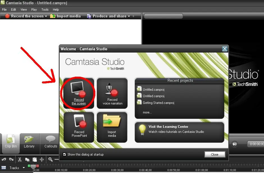This screenshot has width=264, height=173.
Task: Click Visit the Learning Center link
Action: 168,127
